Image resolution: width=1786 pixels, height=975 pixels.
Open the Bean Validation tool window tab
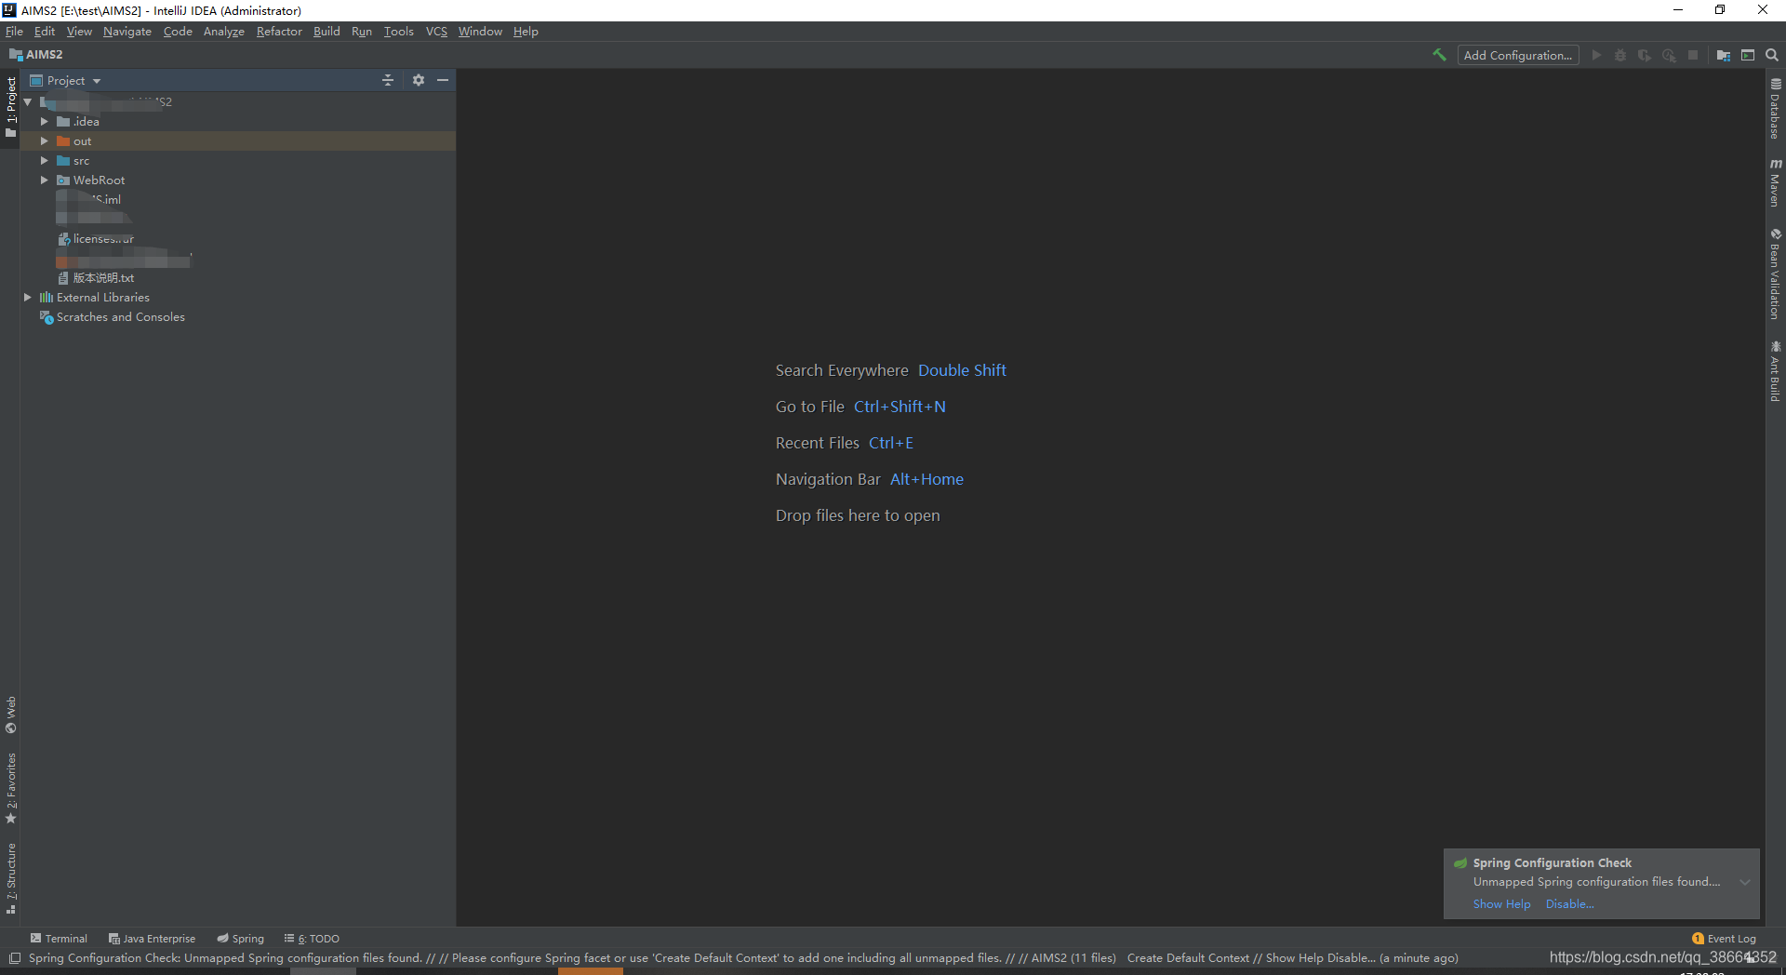pos(1776,274)
